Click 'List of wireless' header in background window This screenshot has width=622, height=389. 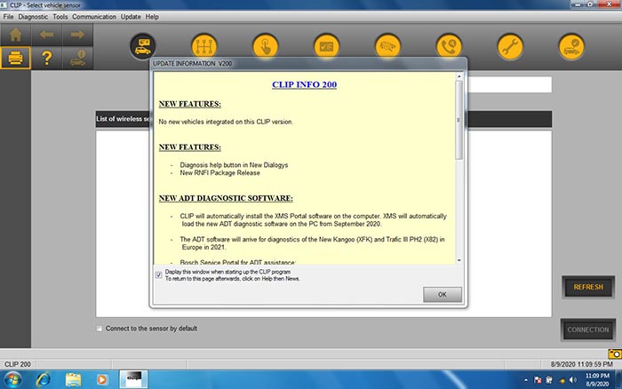pos(123,119)
